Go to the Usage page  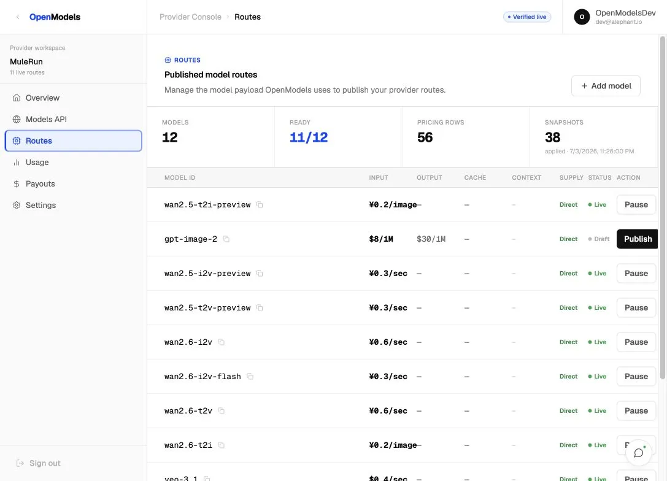[73, 163]
